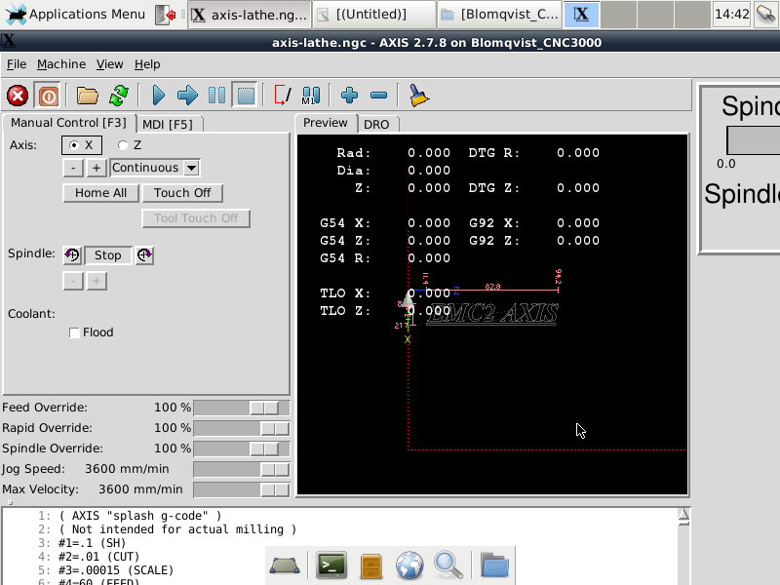
Task: Toggle skip lines with slash icon
Action: (282, 96)
